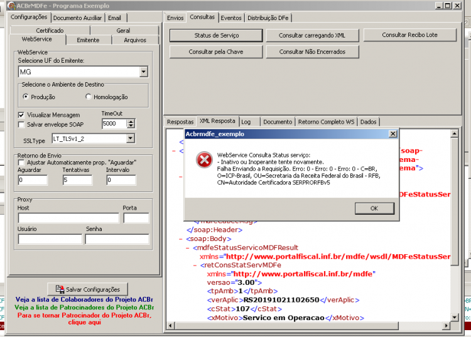The width and height of the screenshot is (471, 337).
Task: Select the Consultas tab
Action: pyautogui.click(x=202, y=17)
